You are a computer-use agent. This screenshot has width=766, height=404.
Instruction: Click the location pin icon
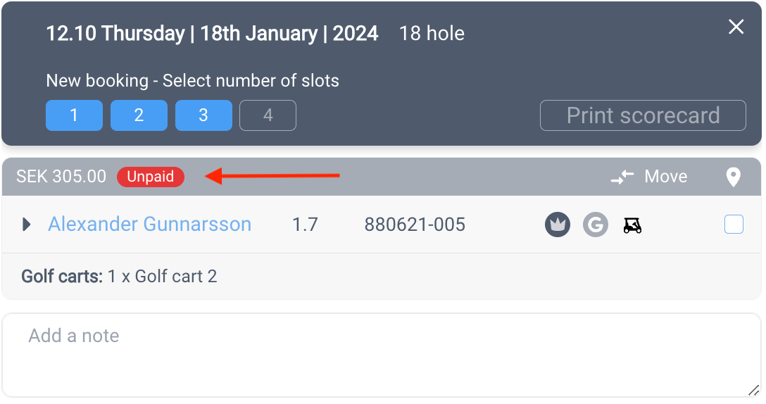[x=734, y=177]
